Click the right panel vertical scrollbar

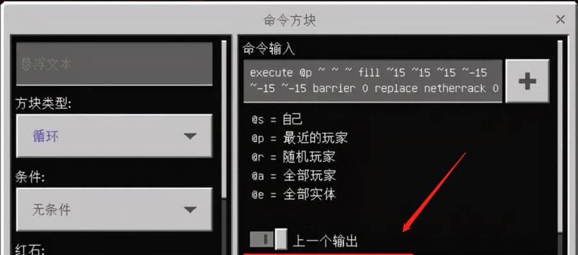click(560, 136)
